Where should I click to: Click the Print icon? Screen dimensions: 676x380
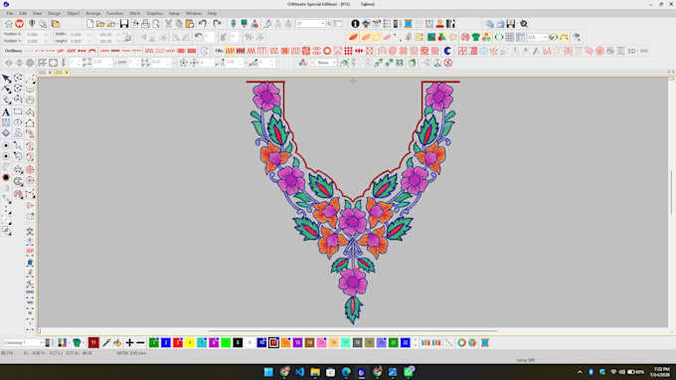click(146, 24)
